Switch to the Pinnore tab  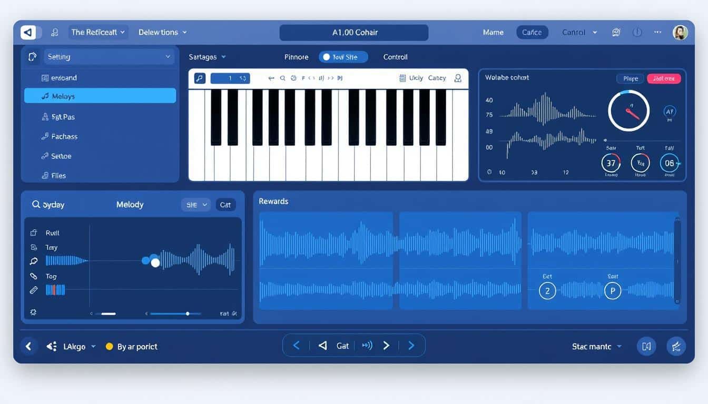(296, 57)
